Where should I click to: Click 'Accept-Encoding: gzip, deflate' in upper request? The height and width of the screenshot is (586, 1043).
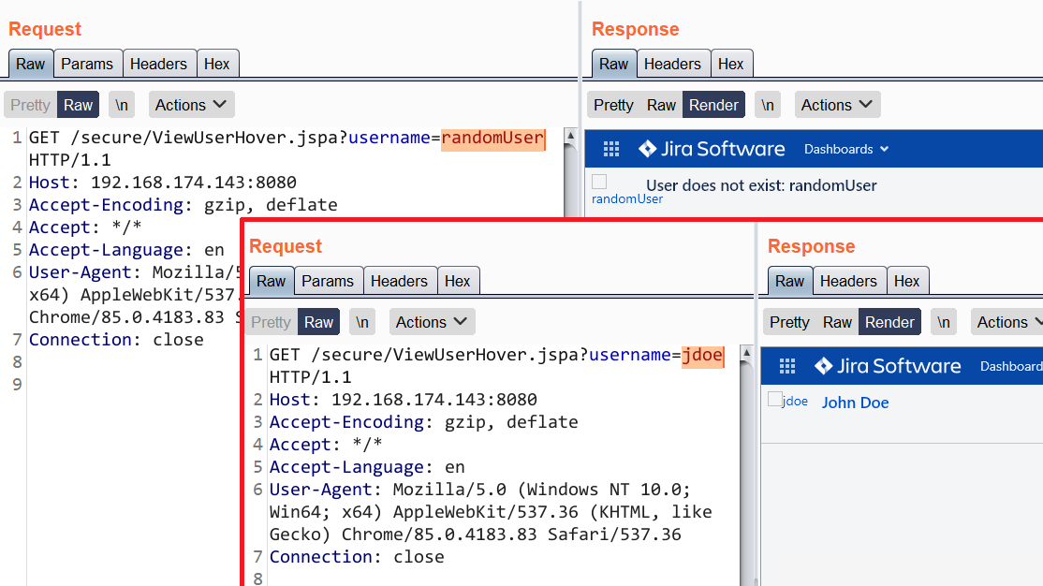click(x=183, y=205)
